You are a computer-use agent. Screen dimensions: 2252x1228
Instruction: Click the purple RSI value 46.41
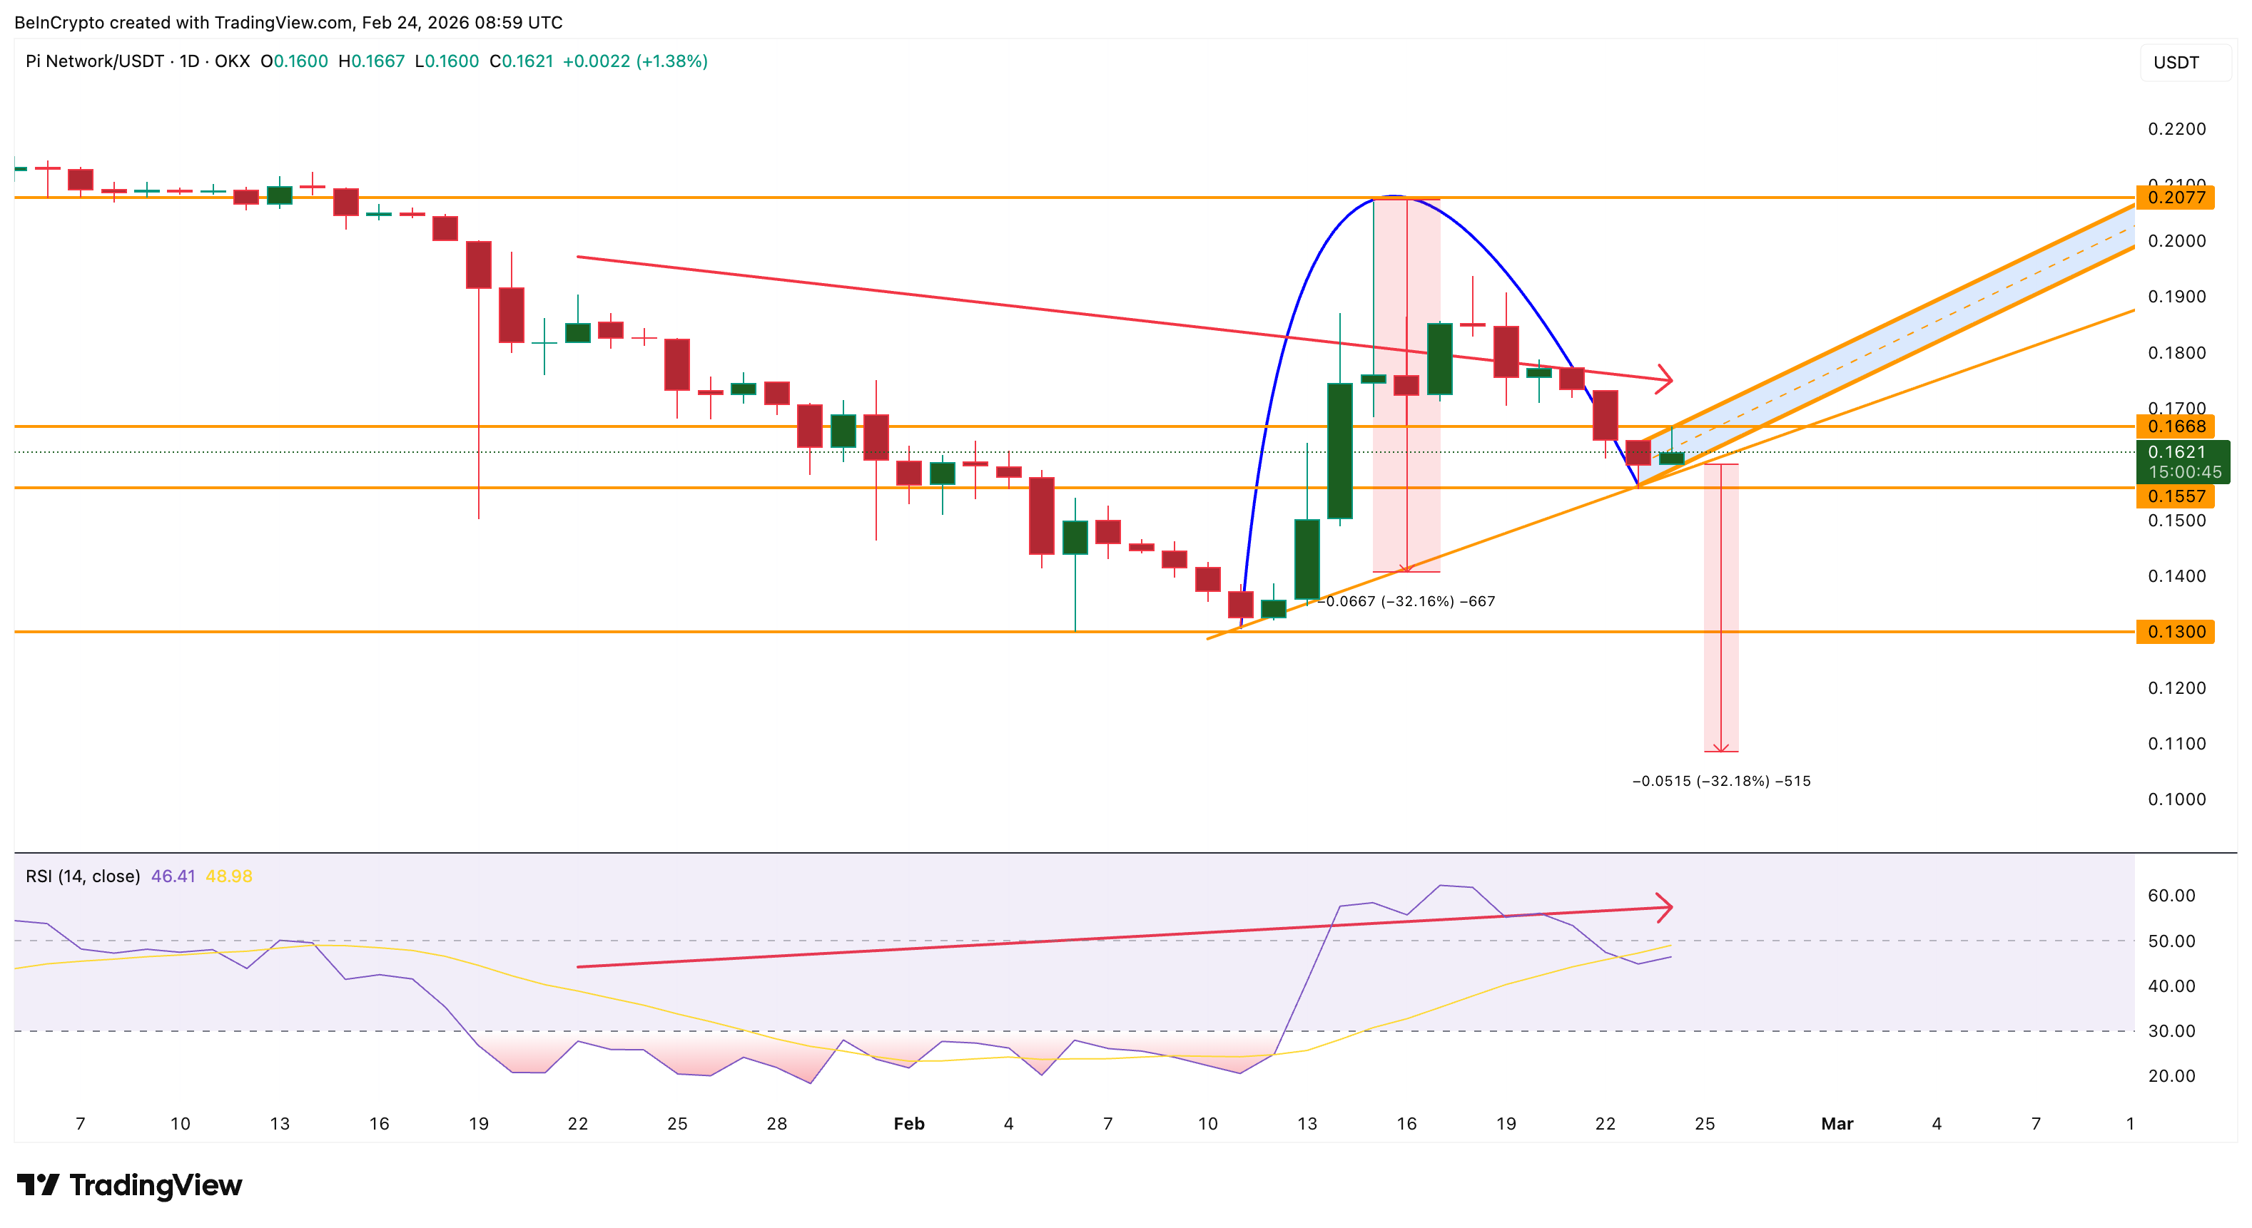point(173,876)
